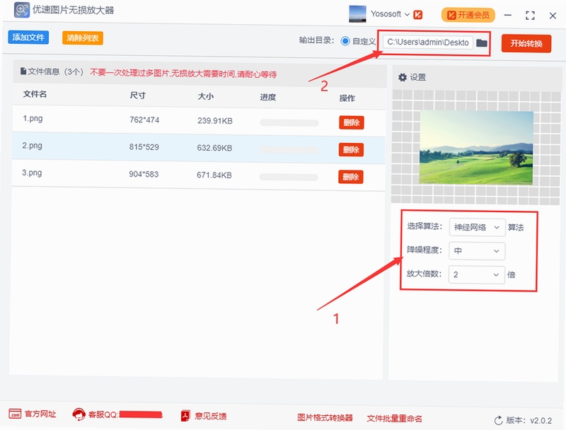
Task: Click the progress bar for 1.png
Action: point(289,123)
